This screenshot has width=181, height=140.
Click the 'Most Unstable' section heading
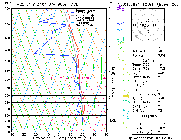pyautogui.click(x=148, y=90)
